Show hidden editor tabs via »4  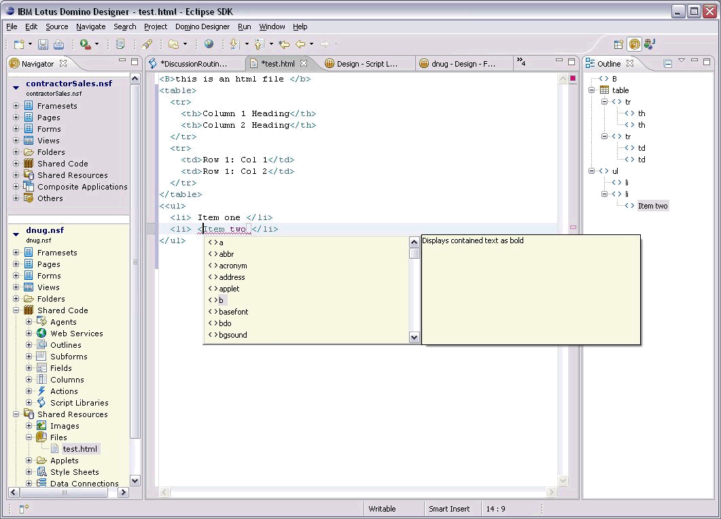[x=521, y=62]
